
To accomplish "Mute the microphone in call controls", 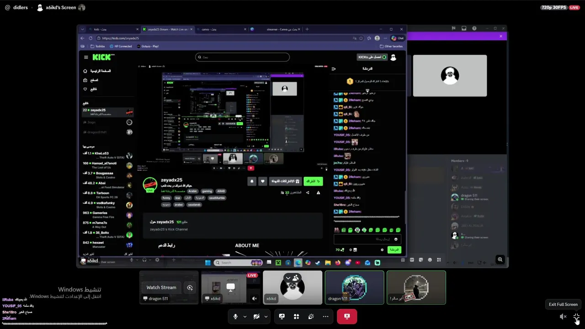I will pos(235,316).
